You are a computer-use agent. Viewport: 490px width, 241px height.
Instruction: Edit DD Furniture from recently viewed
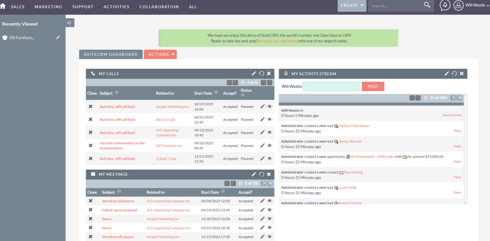pos(58,37)
